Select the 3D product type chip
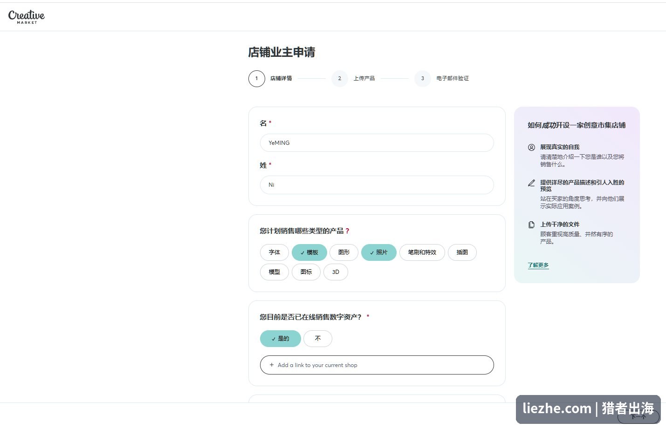This screenshot has width=666, height=429. 336,272
